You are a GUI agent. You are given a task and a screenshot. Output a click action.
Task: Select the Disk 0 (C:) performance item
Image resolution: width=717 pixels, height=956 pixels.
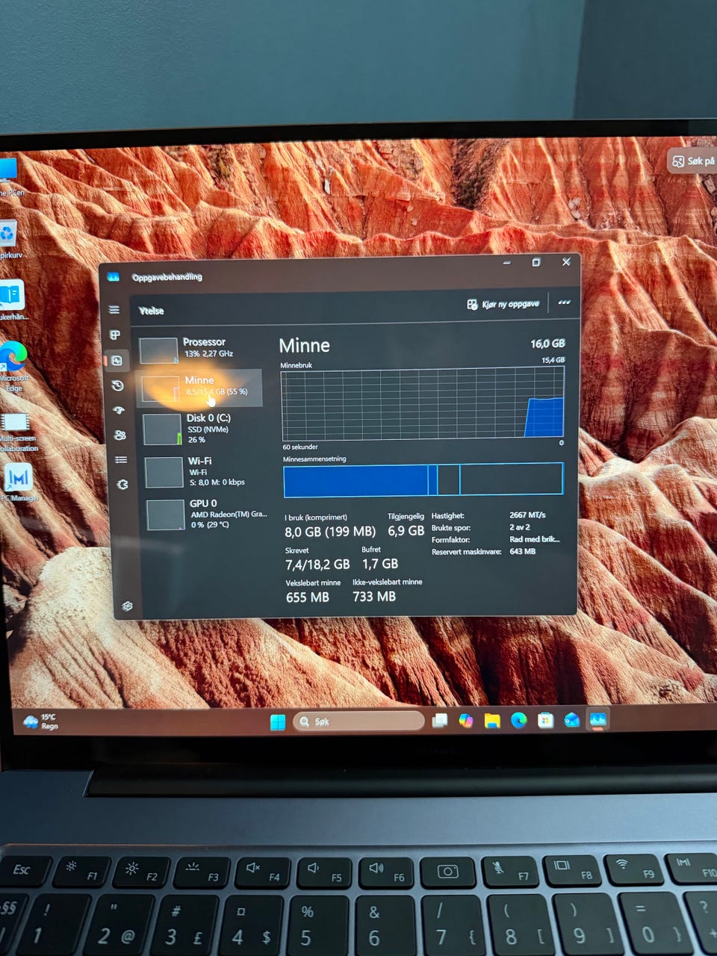click(202, 429)
